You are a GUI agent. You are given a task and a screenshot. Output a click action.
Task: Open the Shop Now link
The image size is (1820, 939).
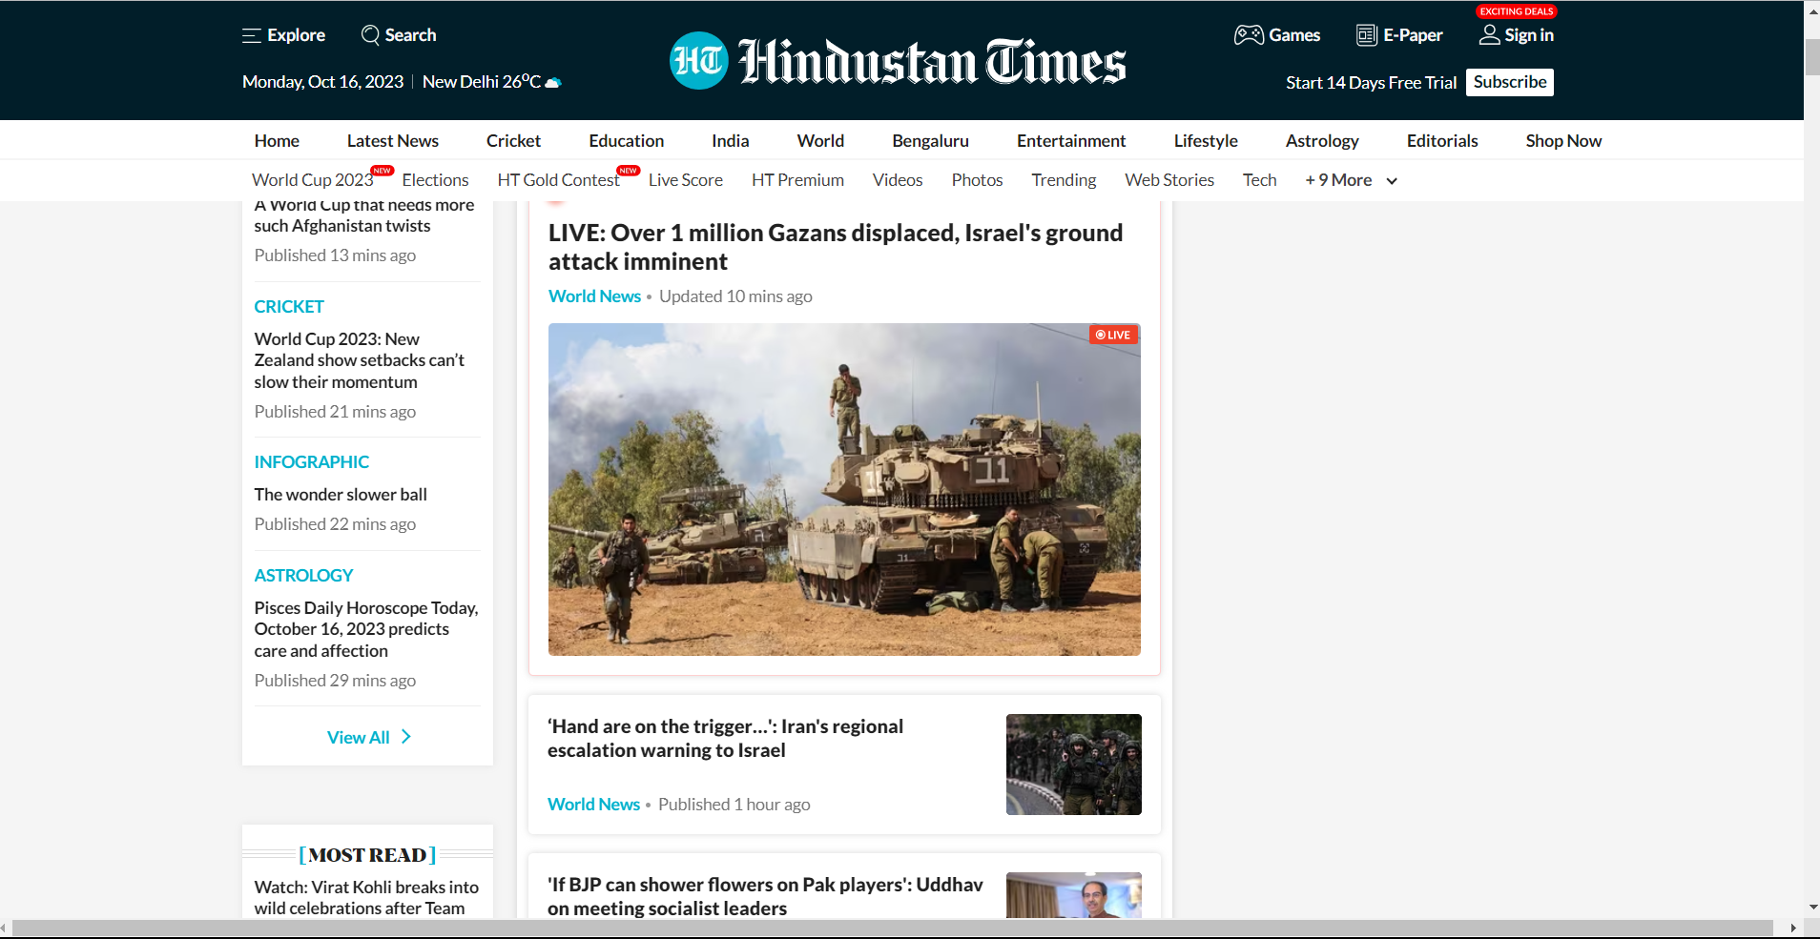pyautogui.click(x=1563, y=141)
